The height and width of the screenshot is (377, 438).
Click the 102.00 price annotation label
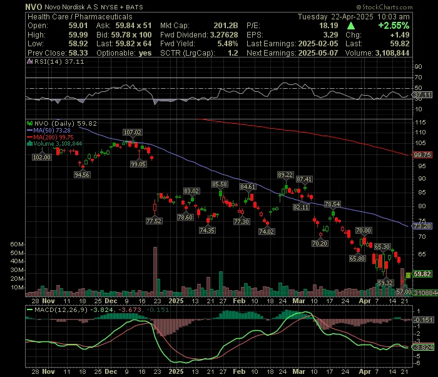pos(42,158)
